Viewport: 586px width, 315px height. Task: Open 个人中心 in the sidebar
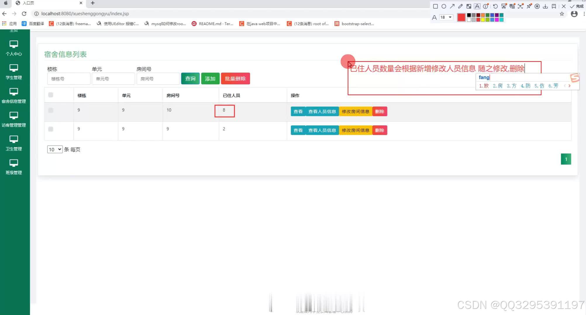point(14,48)
